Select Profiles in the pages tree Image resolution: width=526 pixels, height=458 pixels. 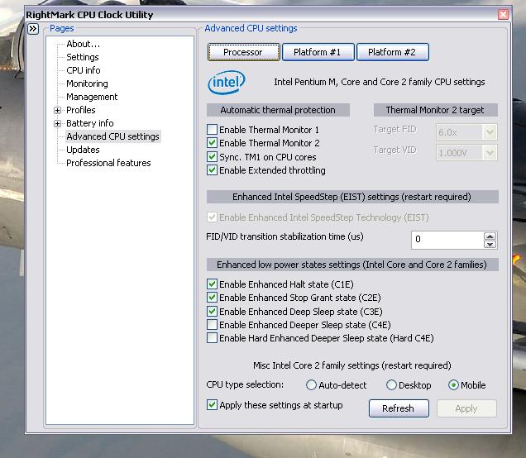tap(81, 110)
